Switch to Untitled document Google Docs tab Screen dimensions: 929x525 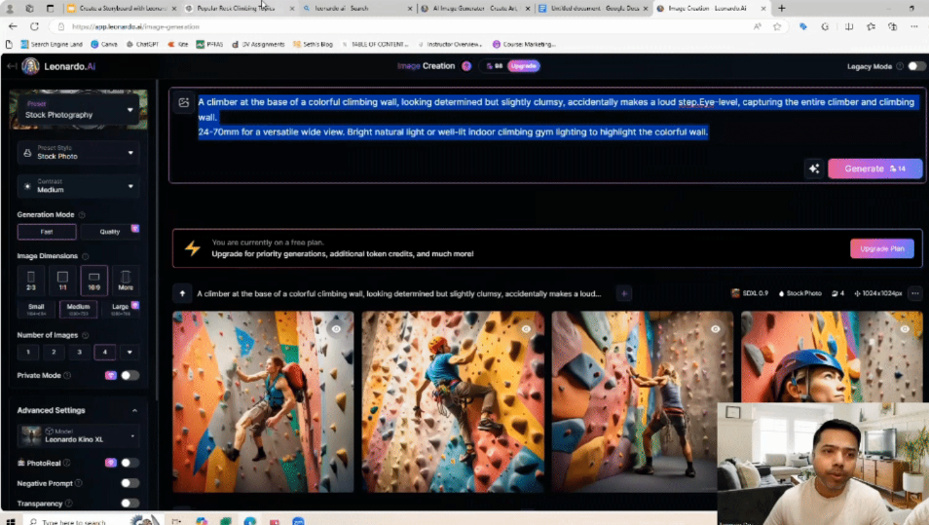click(x=592, y=9)
